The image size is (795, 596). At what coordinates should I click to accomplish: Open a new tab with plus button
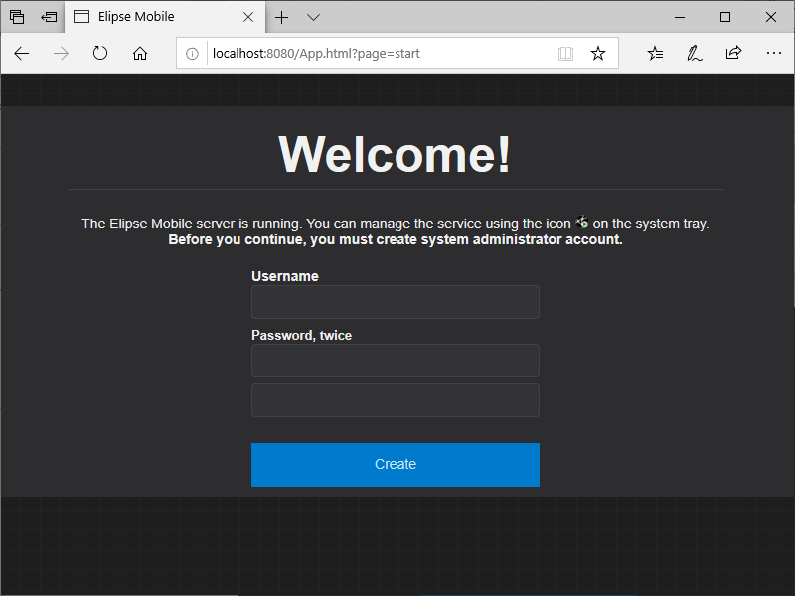[282, 17]
